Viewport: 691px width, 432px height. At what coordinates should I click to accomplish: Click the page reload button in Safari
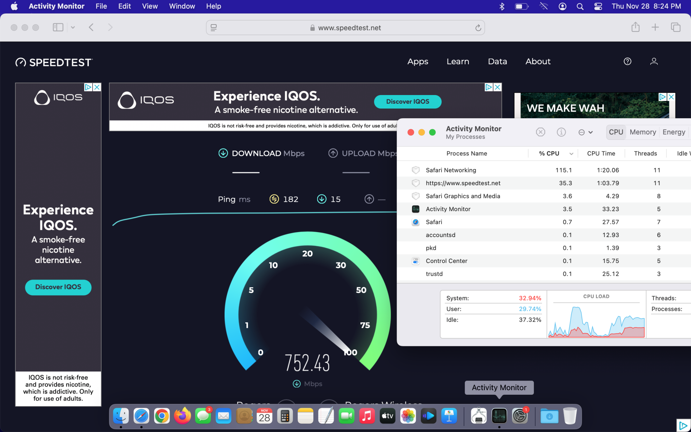[477, 27]
